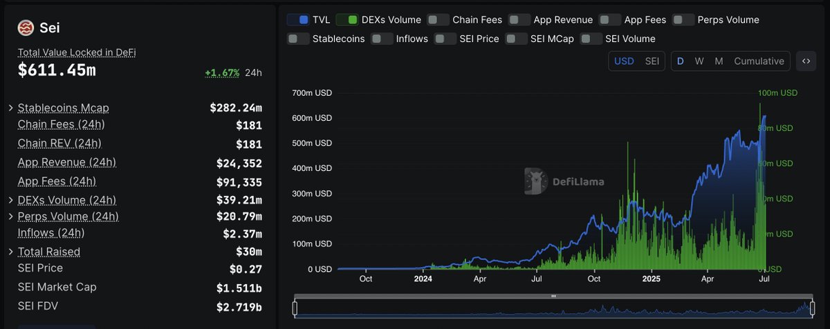The height and width of the screenshot is (329, 830).
Task: Enable the SEI MCap series
Action: click(x=517, y=39)
